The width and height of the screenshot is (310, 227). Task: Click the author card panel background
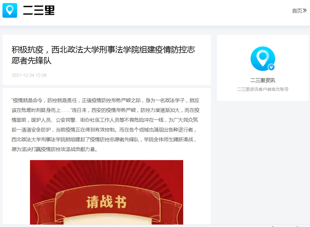[x=263, y=68]
